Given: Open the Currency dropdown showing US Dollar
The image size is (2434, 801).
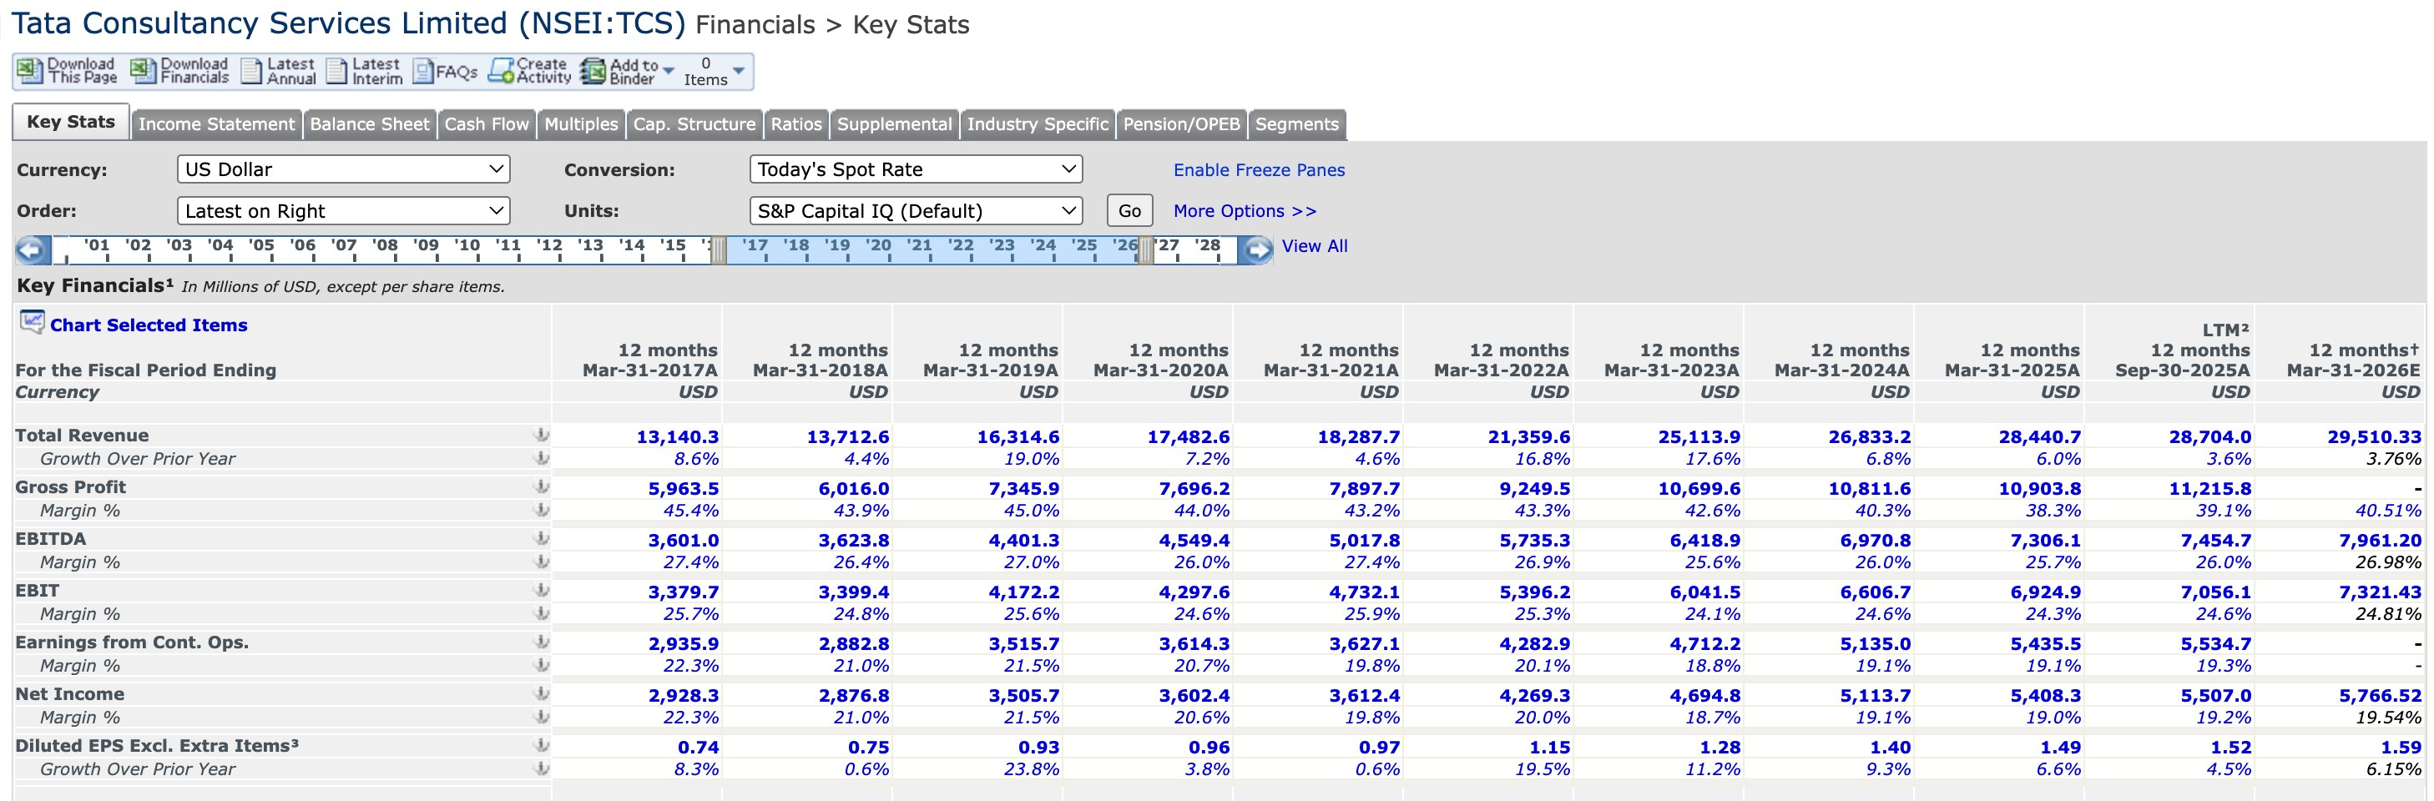Looking at the screenshot, I should [343, 169].
